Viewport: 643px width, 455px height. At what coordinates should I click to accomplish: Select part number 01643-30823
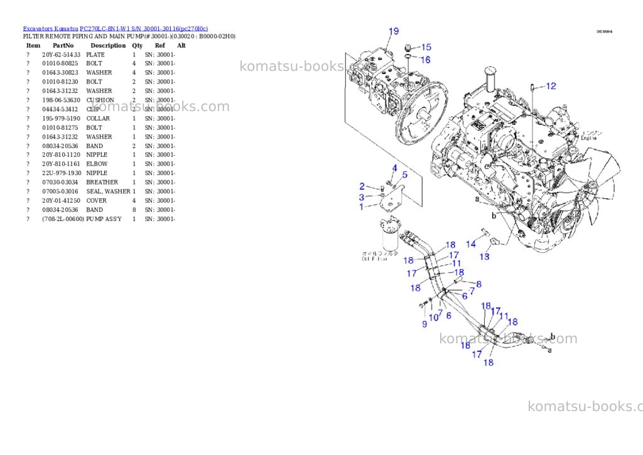pos(60,73)
